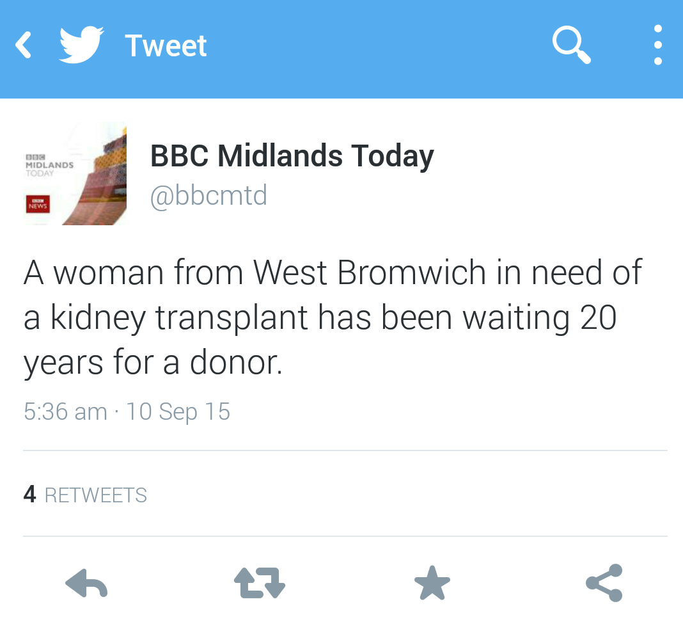
Task: Open search with the magnifying glass
Action: (571, 46)
